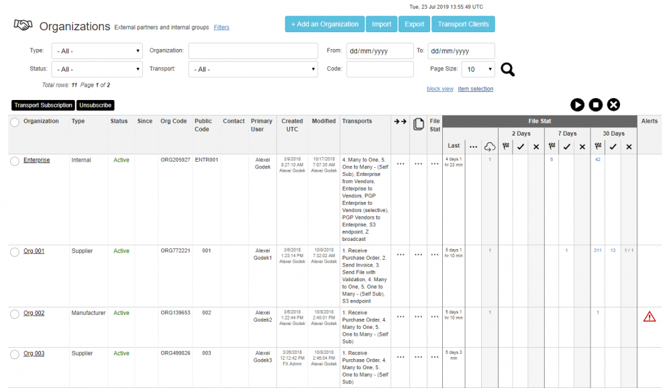Click the red alert triangle for Org 002

649,317
